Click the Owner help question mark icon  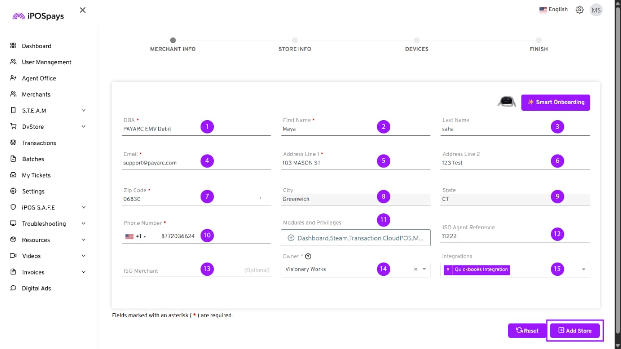tap(308, 256)
